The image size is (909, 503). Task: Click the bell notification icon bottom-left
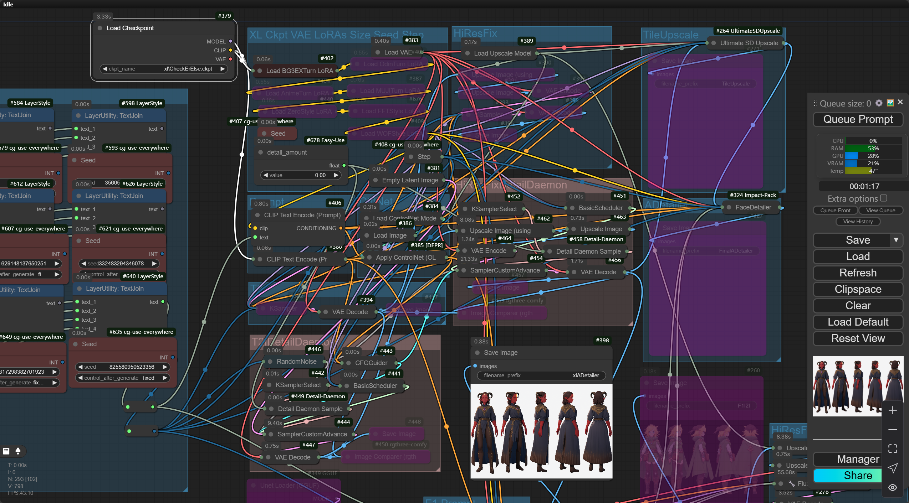pyautogui.click(x=18, y=451)
